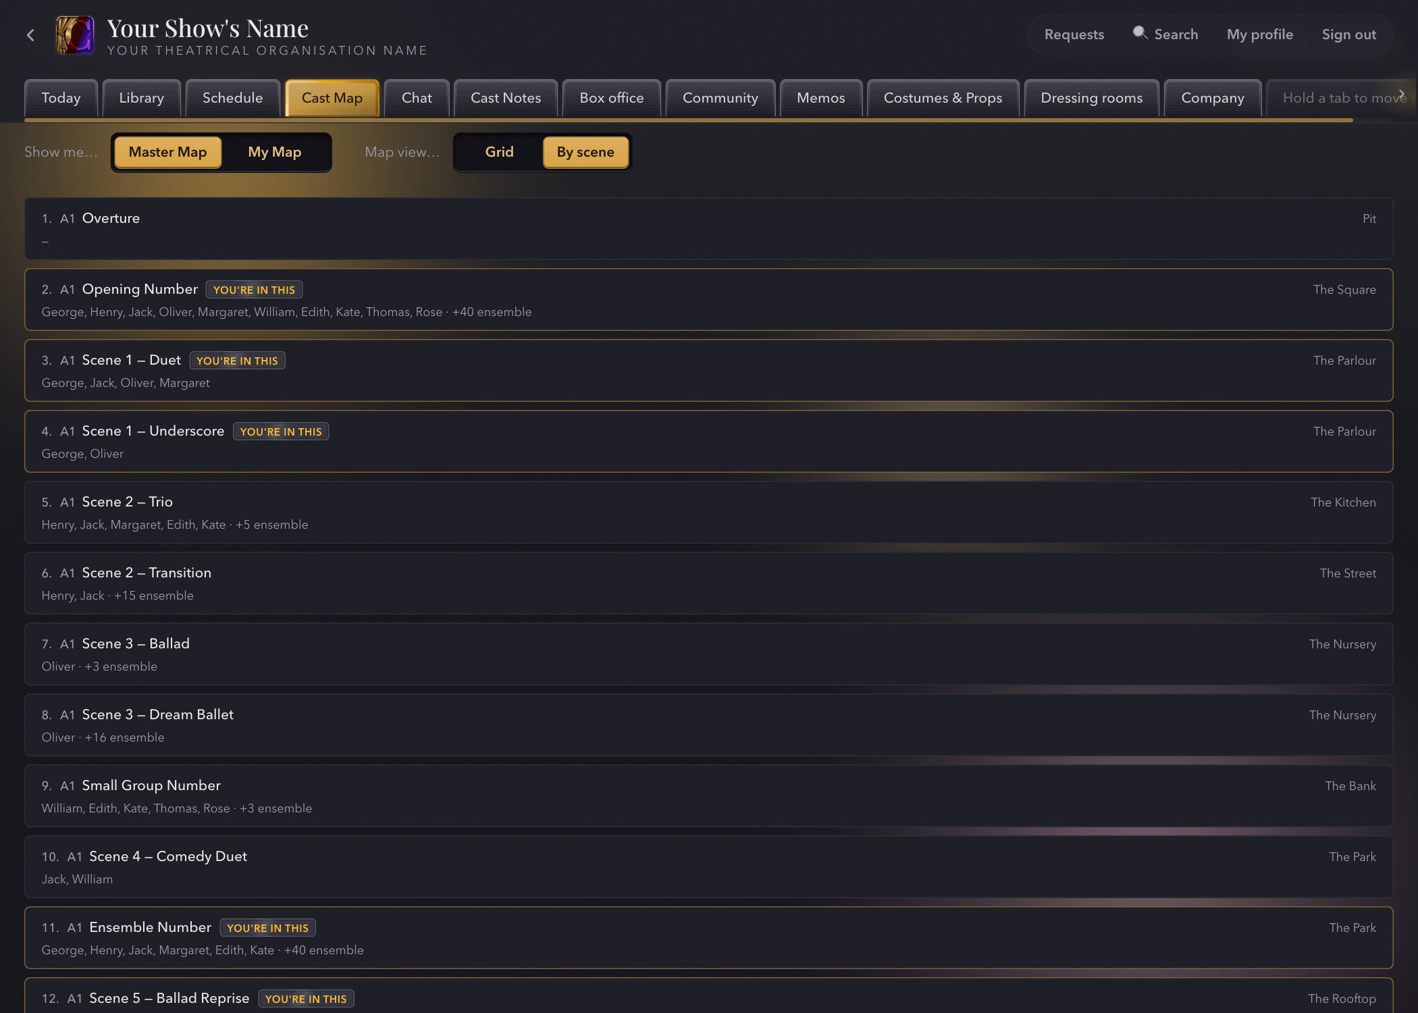Click The Rooftop location label
The width and height of the screenshot is (1418, 1013).
1342,998
